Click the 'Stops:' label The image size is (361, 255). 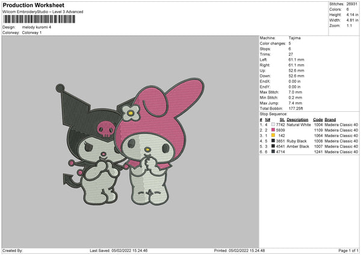265,49
